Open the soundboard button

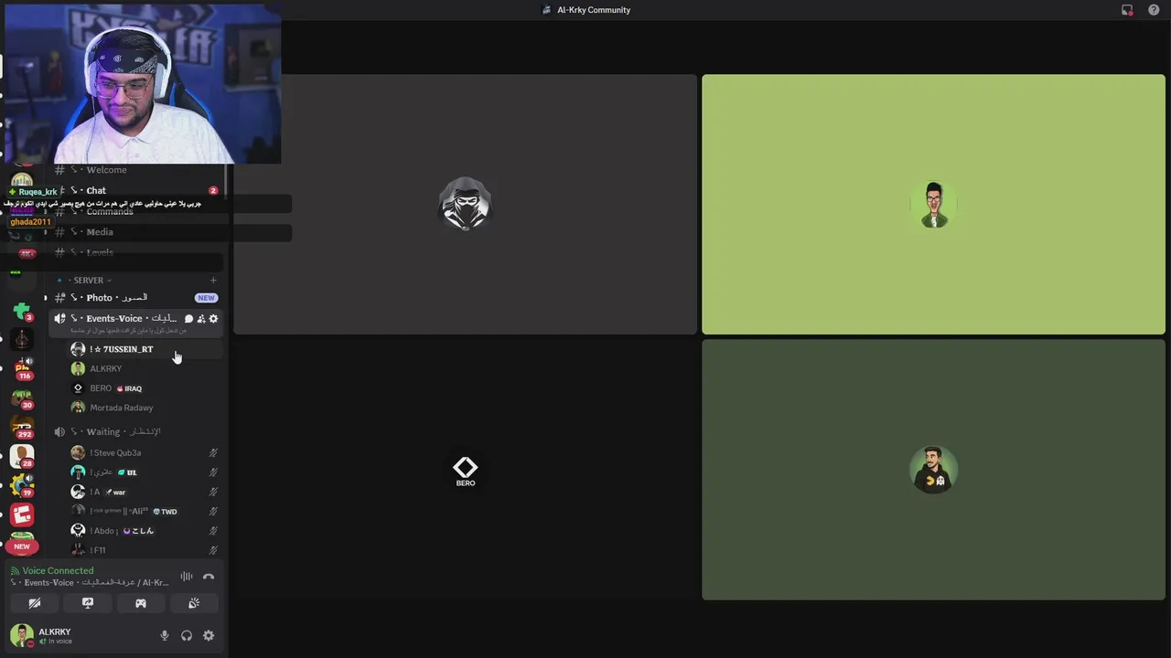coord(194,603)
